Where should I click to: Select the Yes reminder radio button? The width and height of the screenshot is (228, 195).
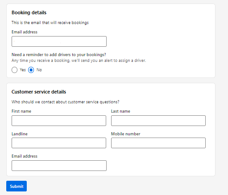pos(14,70)
